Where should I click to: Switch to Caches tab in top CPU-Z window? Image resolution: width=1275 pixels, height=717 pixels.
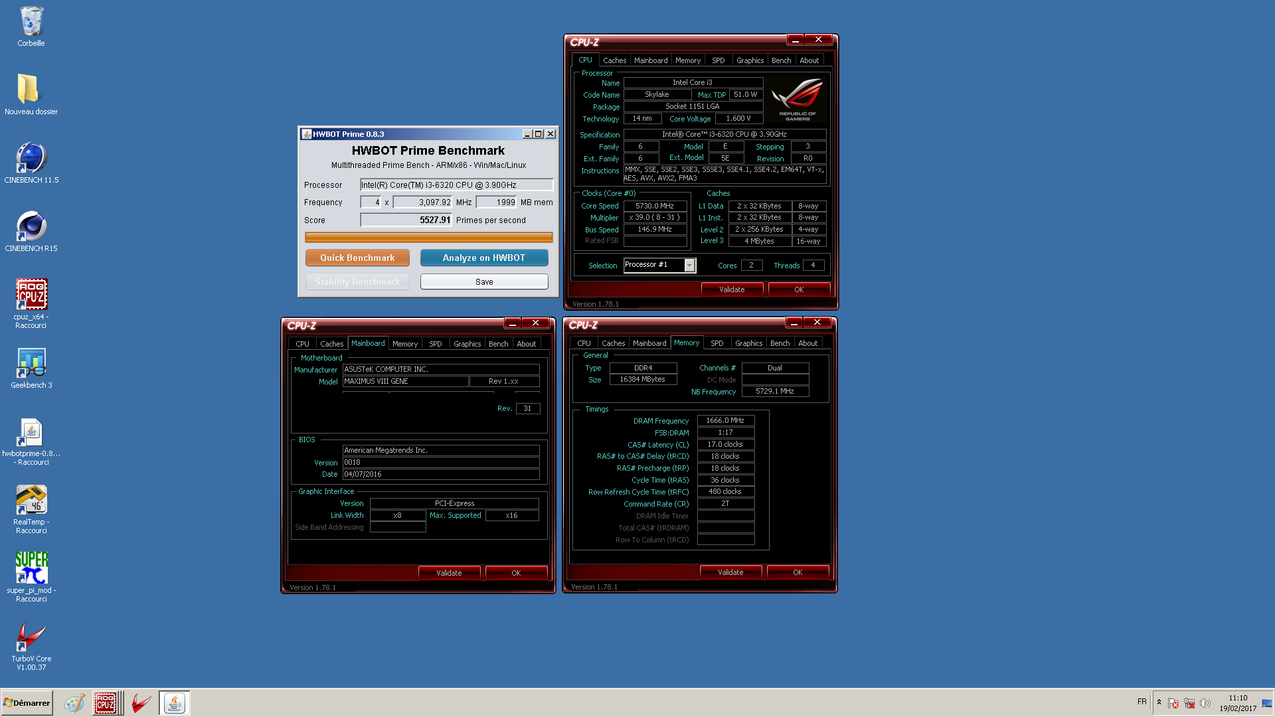[x=614, y=60]
